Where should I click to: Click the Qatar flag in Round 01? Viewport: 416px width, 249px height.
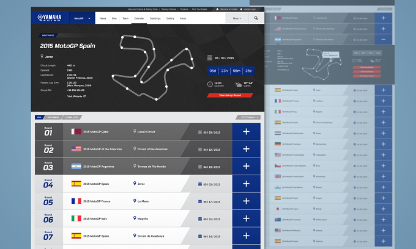coord(76,131)
